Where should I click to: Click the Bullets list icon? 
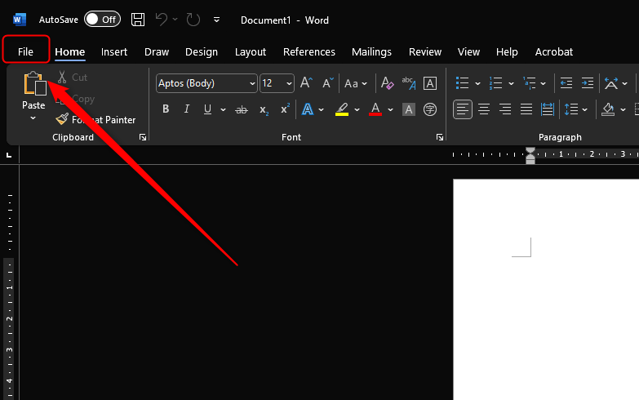click(x=462, y=83)
